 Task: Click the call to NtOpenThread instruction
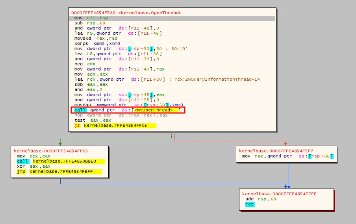(x=128, y=110)
